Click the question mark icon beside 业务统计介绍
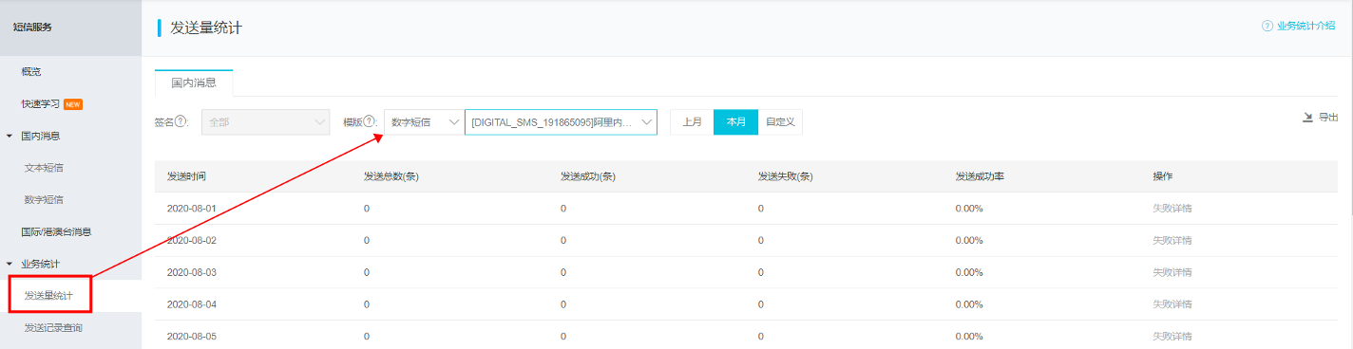Screen dimensions: 1353x349 1267,26
